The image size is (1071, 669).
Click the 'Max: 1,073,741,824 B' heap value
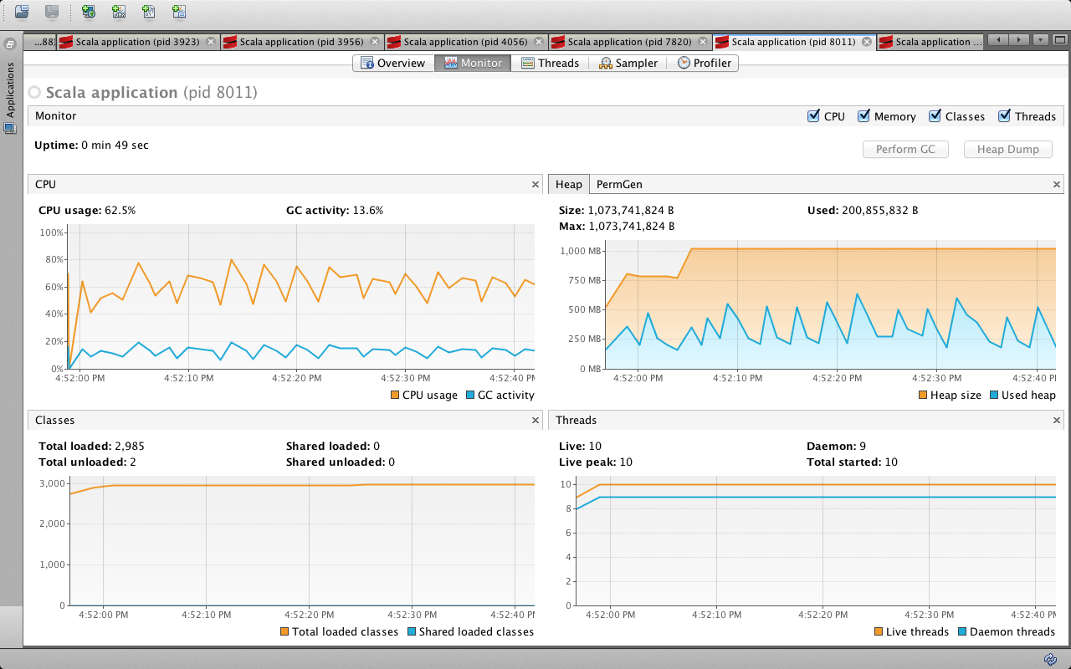617,226
